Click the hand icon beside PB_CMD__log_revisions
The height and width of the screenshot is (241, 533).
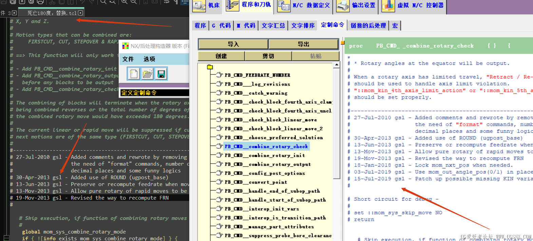click(220, 84)
